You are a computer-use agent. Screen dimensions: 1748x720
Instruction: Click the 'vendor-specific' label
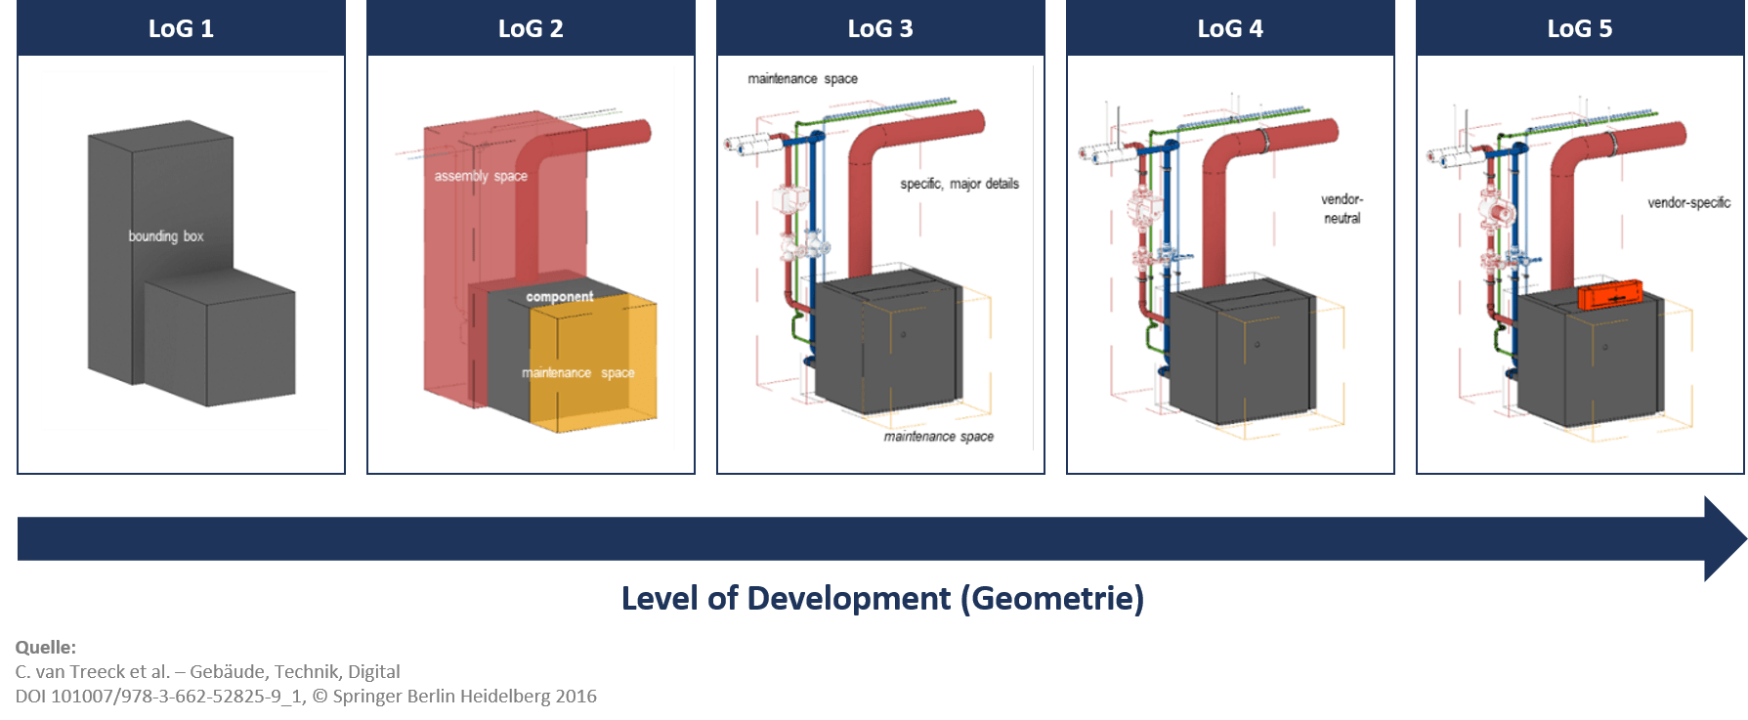click(1688, 202)
